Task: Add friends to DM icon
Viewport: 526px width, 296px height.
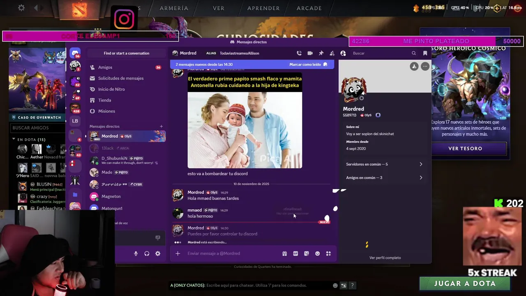Action: pos(332,53)
